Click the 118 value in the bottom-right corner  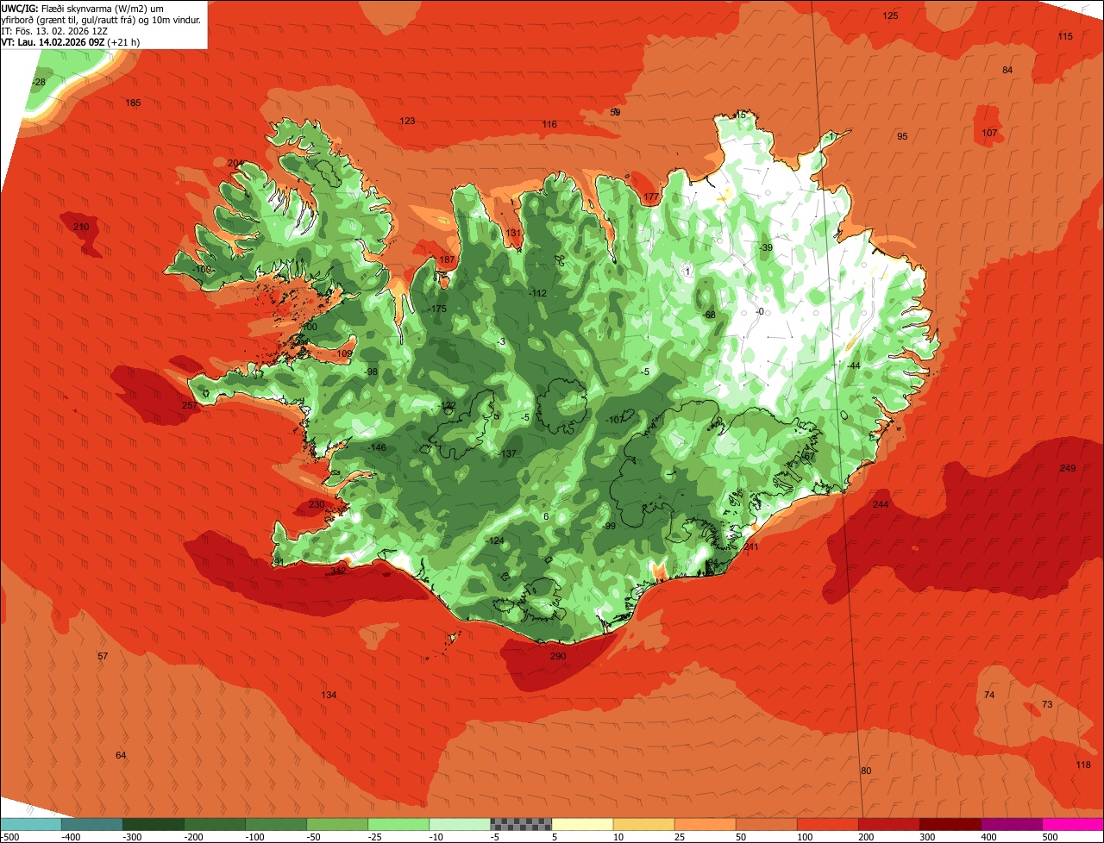pyautogui.click(x=1083, y=765)
